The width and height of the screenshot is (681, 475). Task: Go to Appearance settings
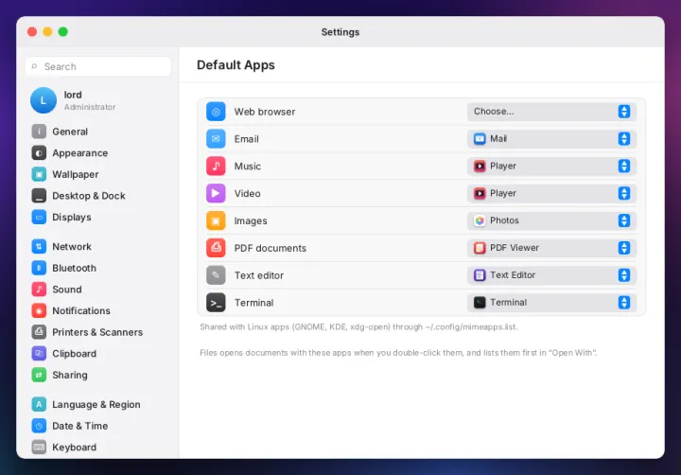(x=99, y=153)
